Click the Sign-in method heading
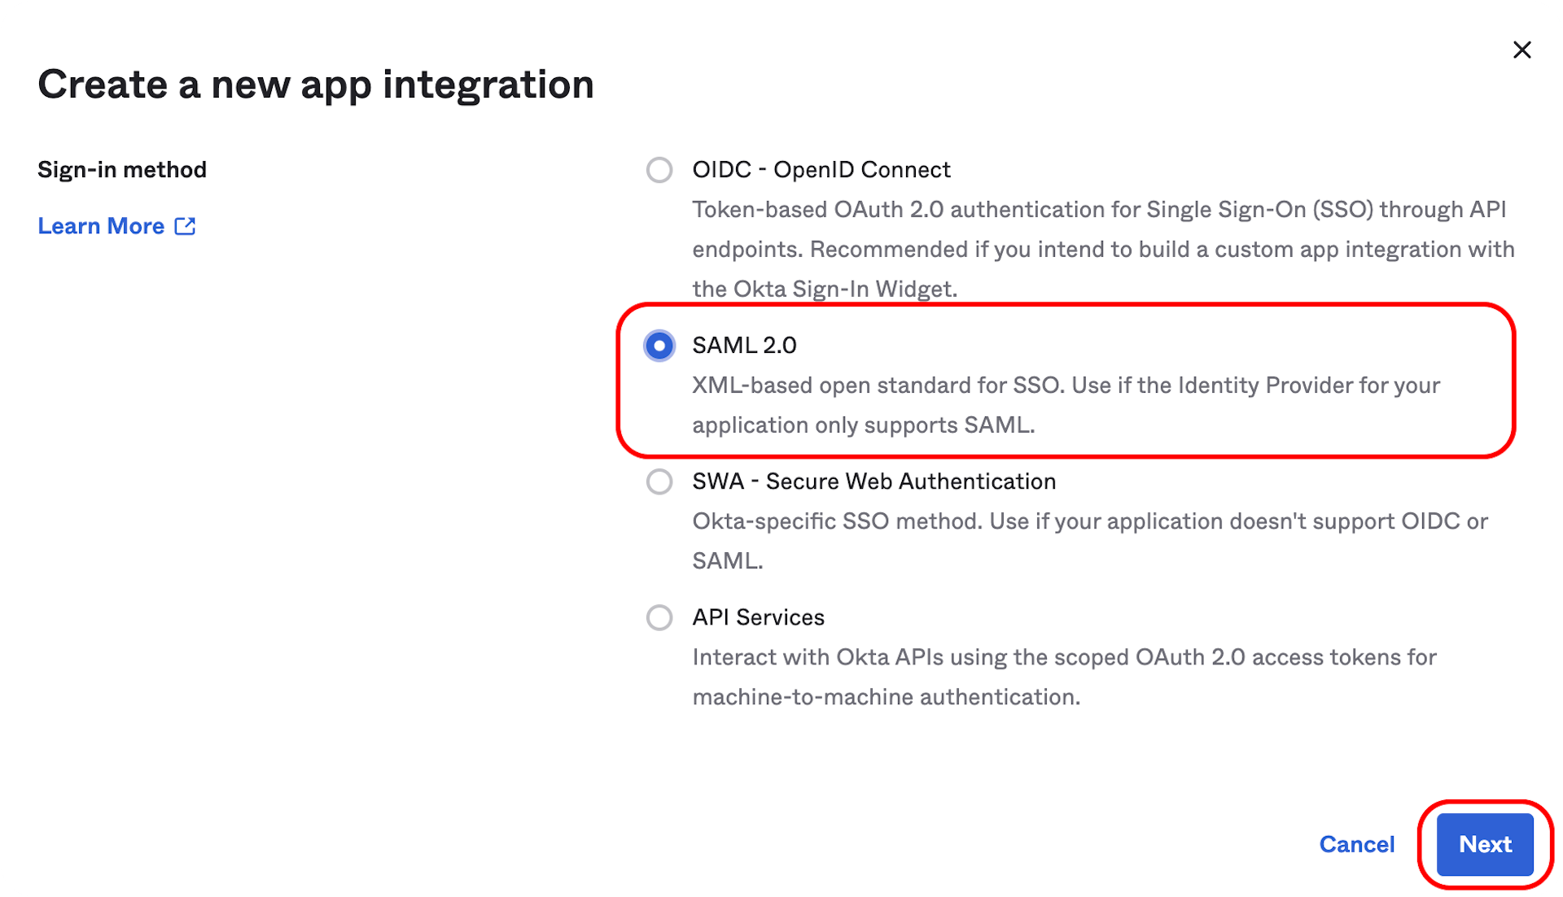Image resolution: width=1563 pixels, height=897 pixels. point(122,169)
